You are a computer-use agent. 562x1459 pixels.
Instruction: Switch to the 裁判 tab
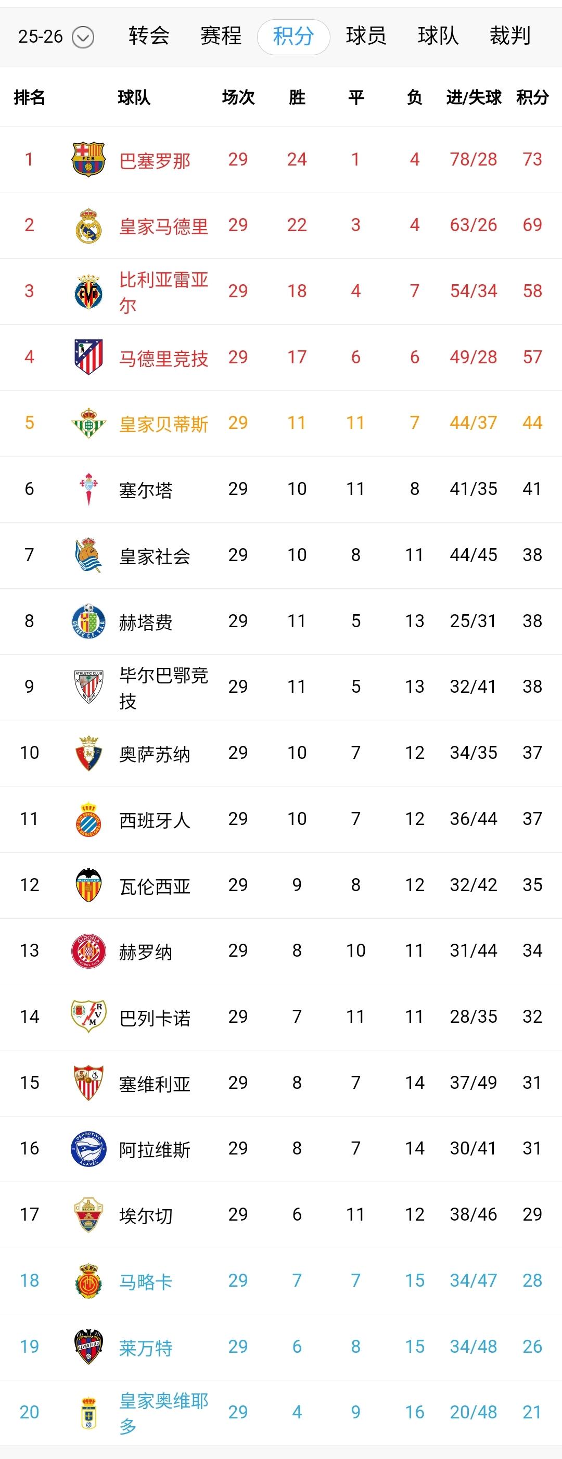click(x=510, y=36)
